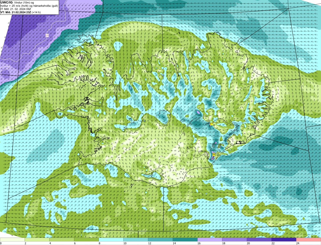Click the 'IT: Mið. 21. 02. 2024 09Z' line
Screen dimensions: 321x245
[x=16, y=9]
